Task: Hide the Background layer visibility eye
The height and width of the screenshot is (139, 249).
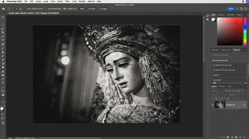Action: pyautogui.click(x=212, y=105)
